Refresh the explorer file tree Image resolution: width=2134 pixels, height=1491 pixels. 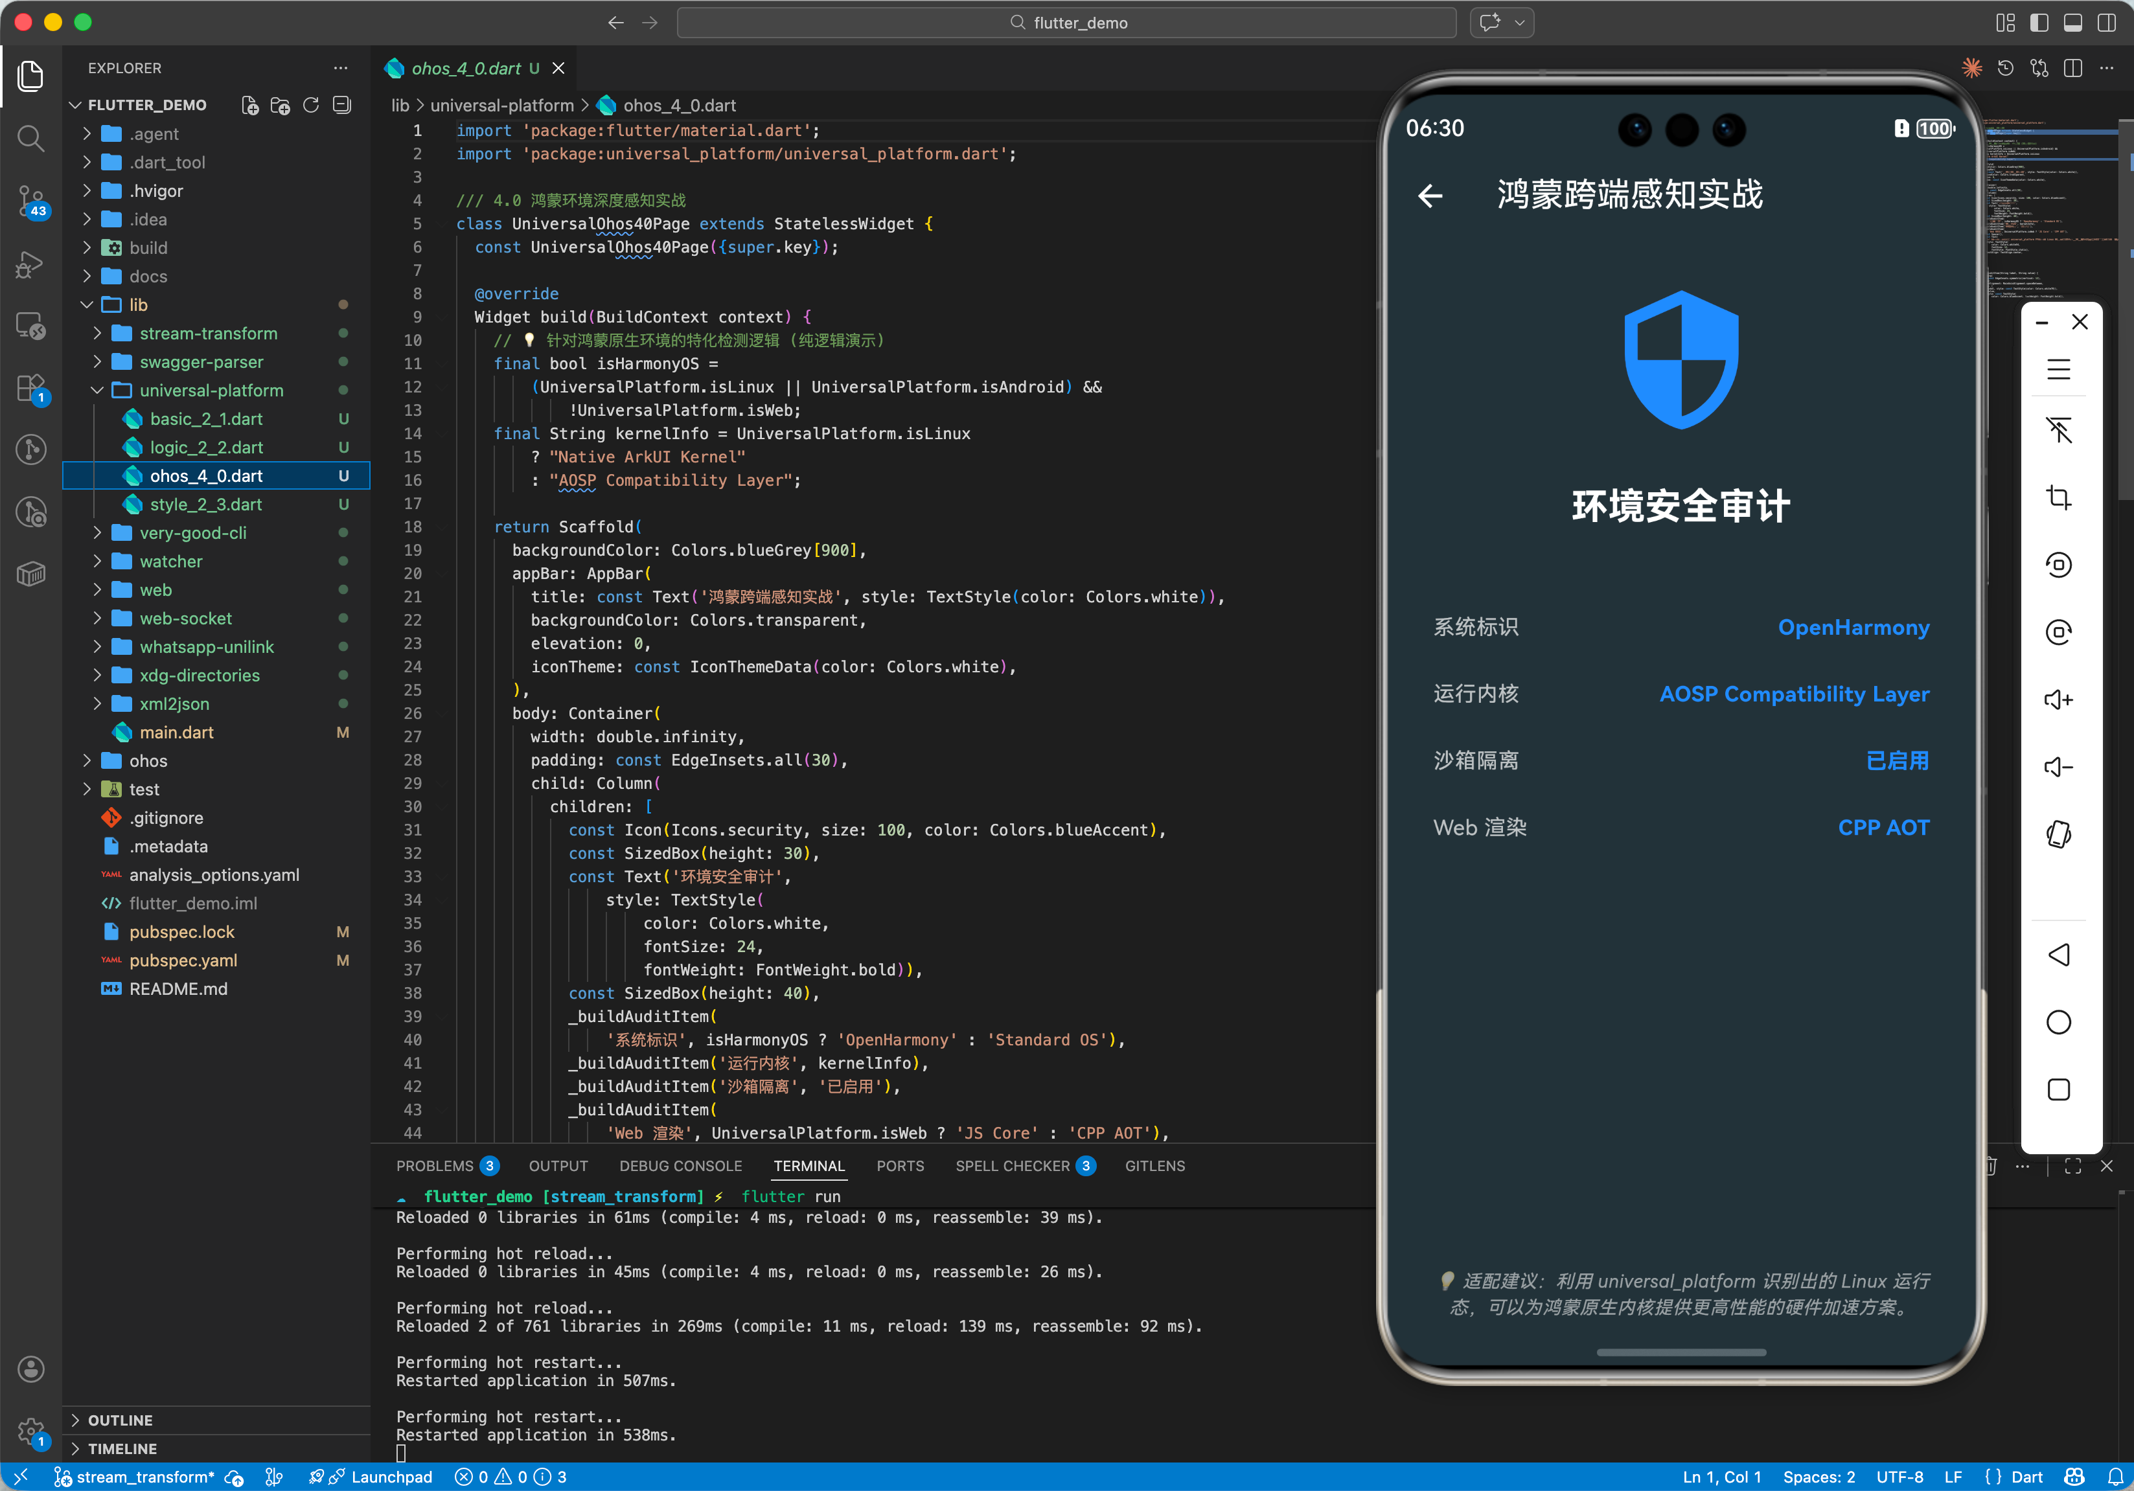(312, 105)
